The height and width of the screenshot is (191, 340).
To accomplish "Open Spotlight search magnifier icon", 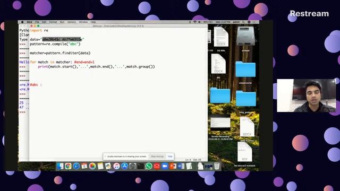I will click(243, 22).
